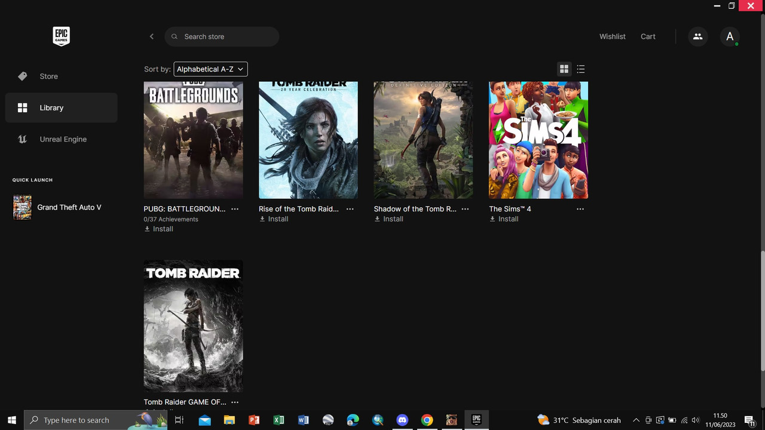Install Rise of the Tomb Raider
The width and height of the screenshot is (765, 430).
point(274,219)
